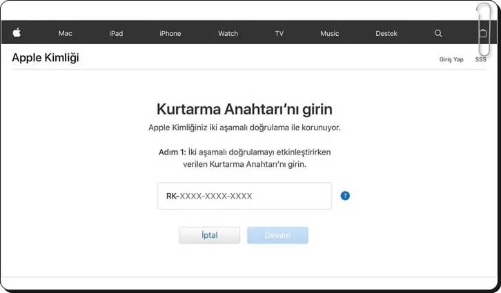This screenshot has width=501, height=293.
Task: Click the İptal button
Action: [209, 235]
